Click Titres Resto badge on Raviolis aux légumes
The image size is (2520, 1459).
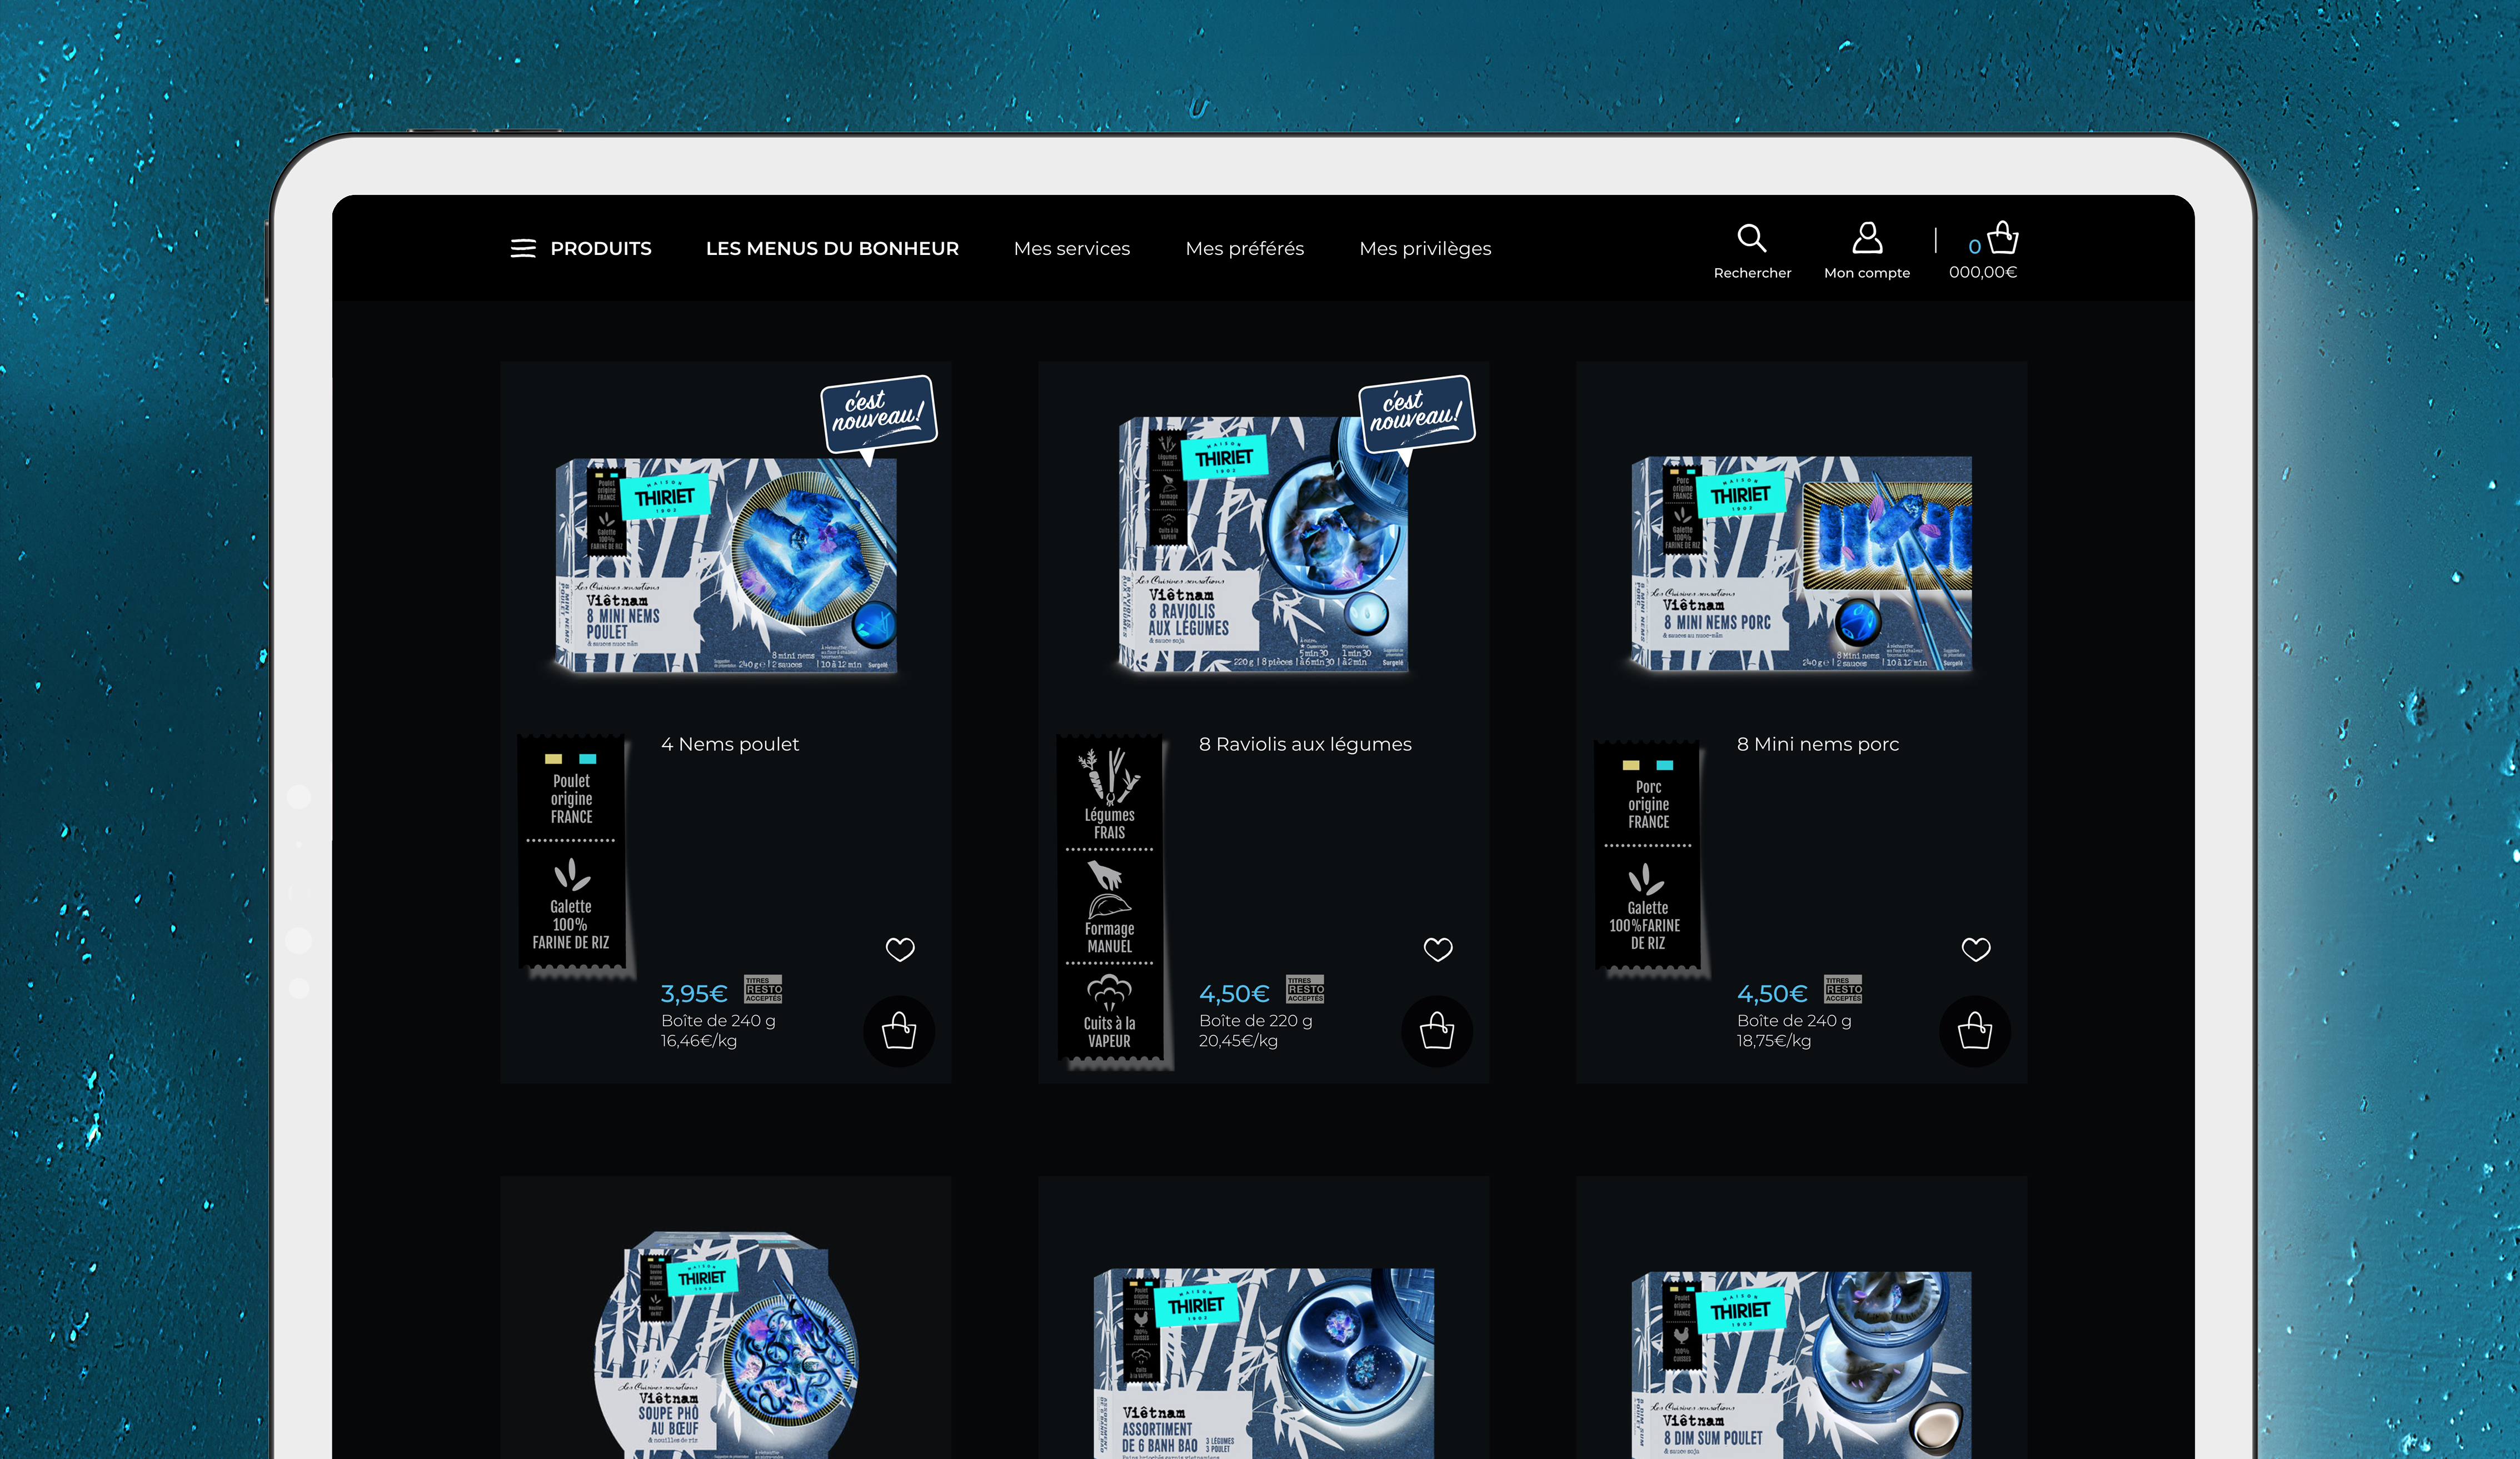tap(1305, 989)
